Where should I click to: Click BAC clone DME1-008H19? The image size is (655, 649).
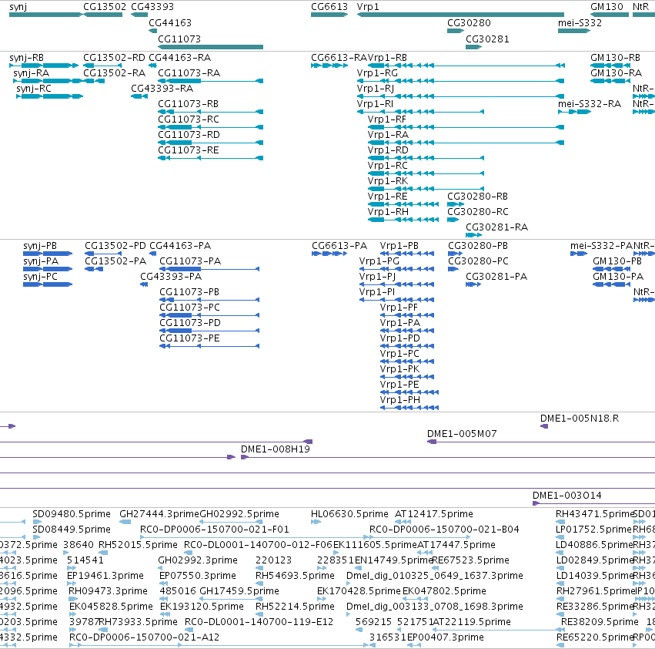(275, 449)
